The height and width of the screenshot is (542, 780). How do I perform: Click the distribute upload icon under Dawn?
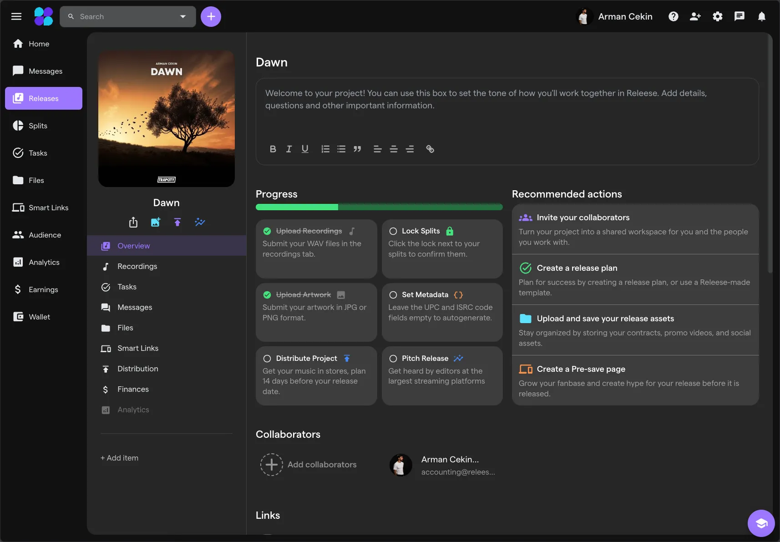point(177,222)
